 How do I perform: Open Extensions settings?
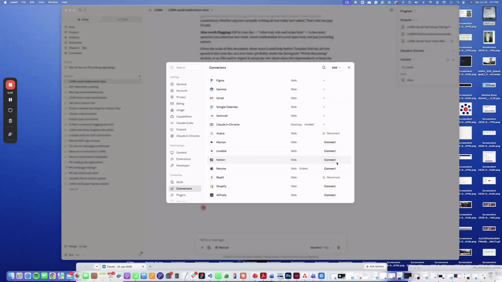point(183,159)
